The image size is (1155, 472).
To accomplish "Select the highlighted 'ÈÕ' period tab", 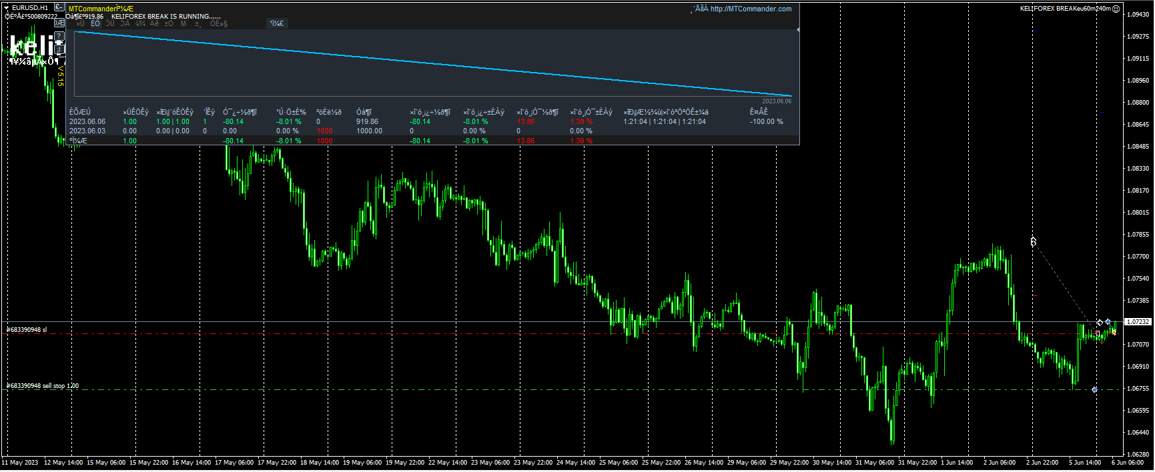I will [95, 23].
